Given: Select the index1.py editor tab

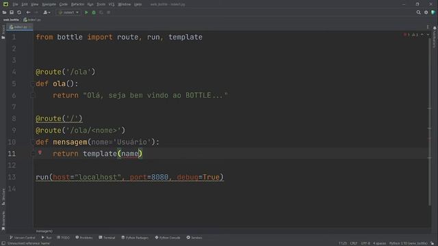Looking at the screenshot, I should [x=20, y=27].
